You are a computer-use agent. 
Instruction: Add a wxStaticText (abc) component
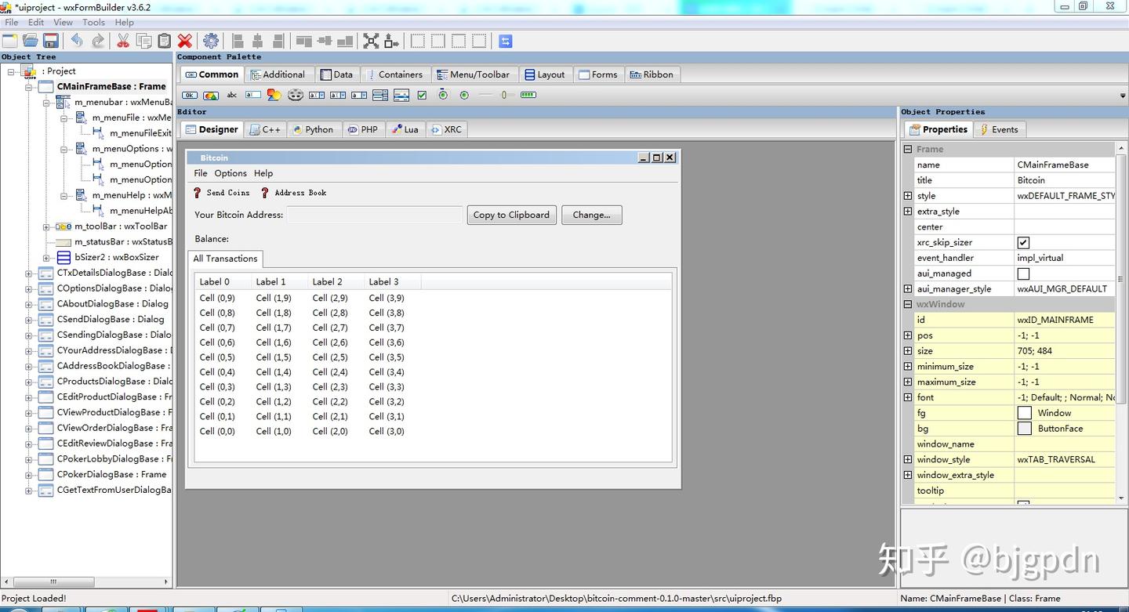tap(232, 95)
